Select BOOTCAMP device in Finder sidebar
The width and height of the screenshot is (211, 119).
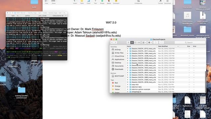pos(119,76)
